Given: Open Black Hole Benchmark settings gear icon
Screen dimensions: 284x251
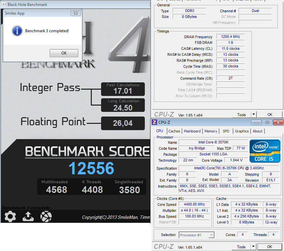Looking at the screenshot, I should pyautogui.click(x=10, y=216).
